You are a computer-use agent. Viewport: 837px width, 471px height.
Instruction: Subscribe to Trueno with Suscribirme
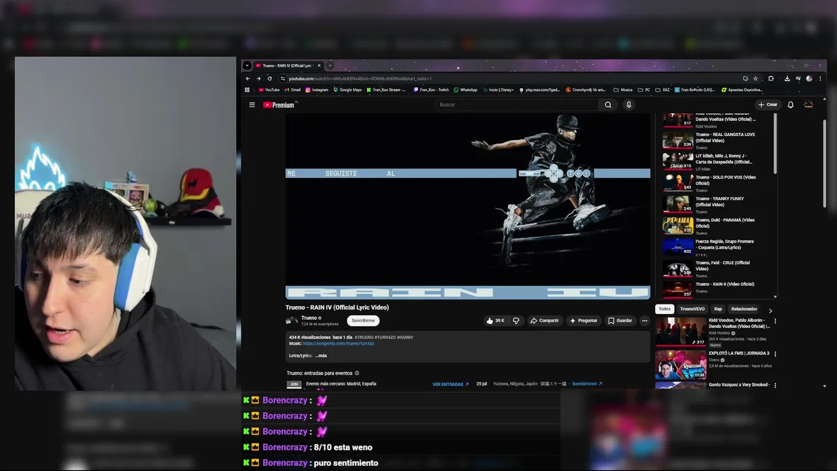coord(363,321)
